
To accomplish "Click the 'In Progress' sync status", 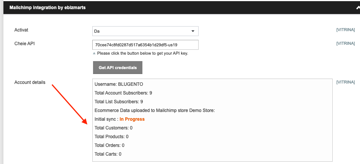I will [132, 119].
